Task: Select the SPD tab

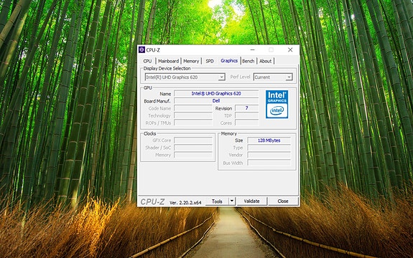Action: click(210, 61)
